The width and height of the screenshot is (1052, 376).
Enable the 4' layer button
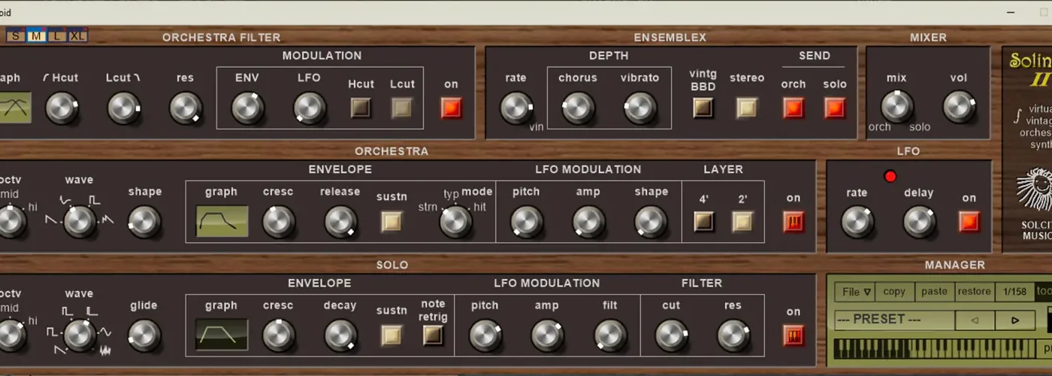[x=703, y=222]
